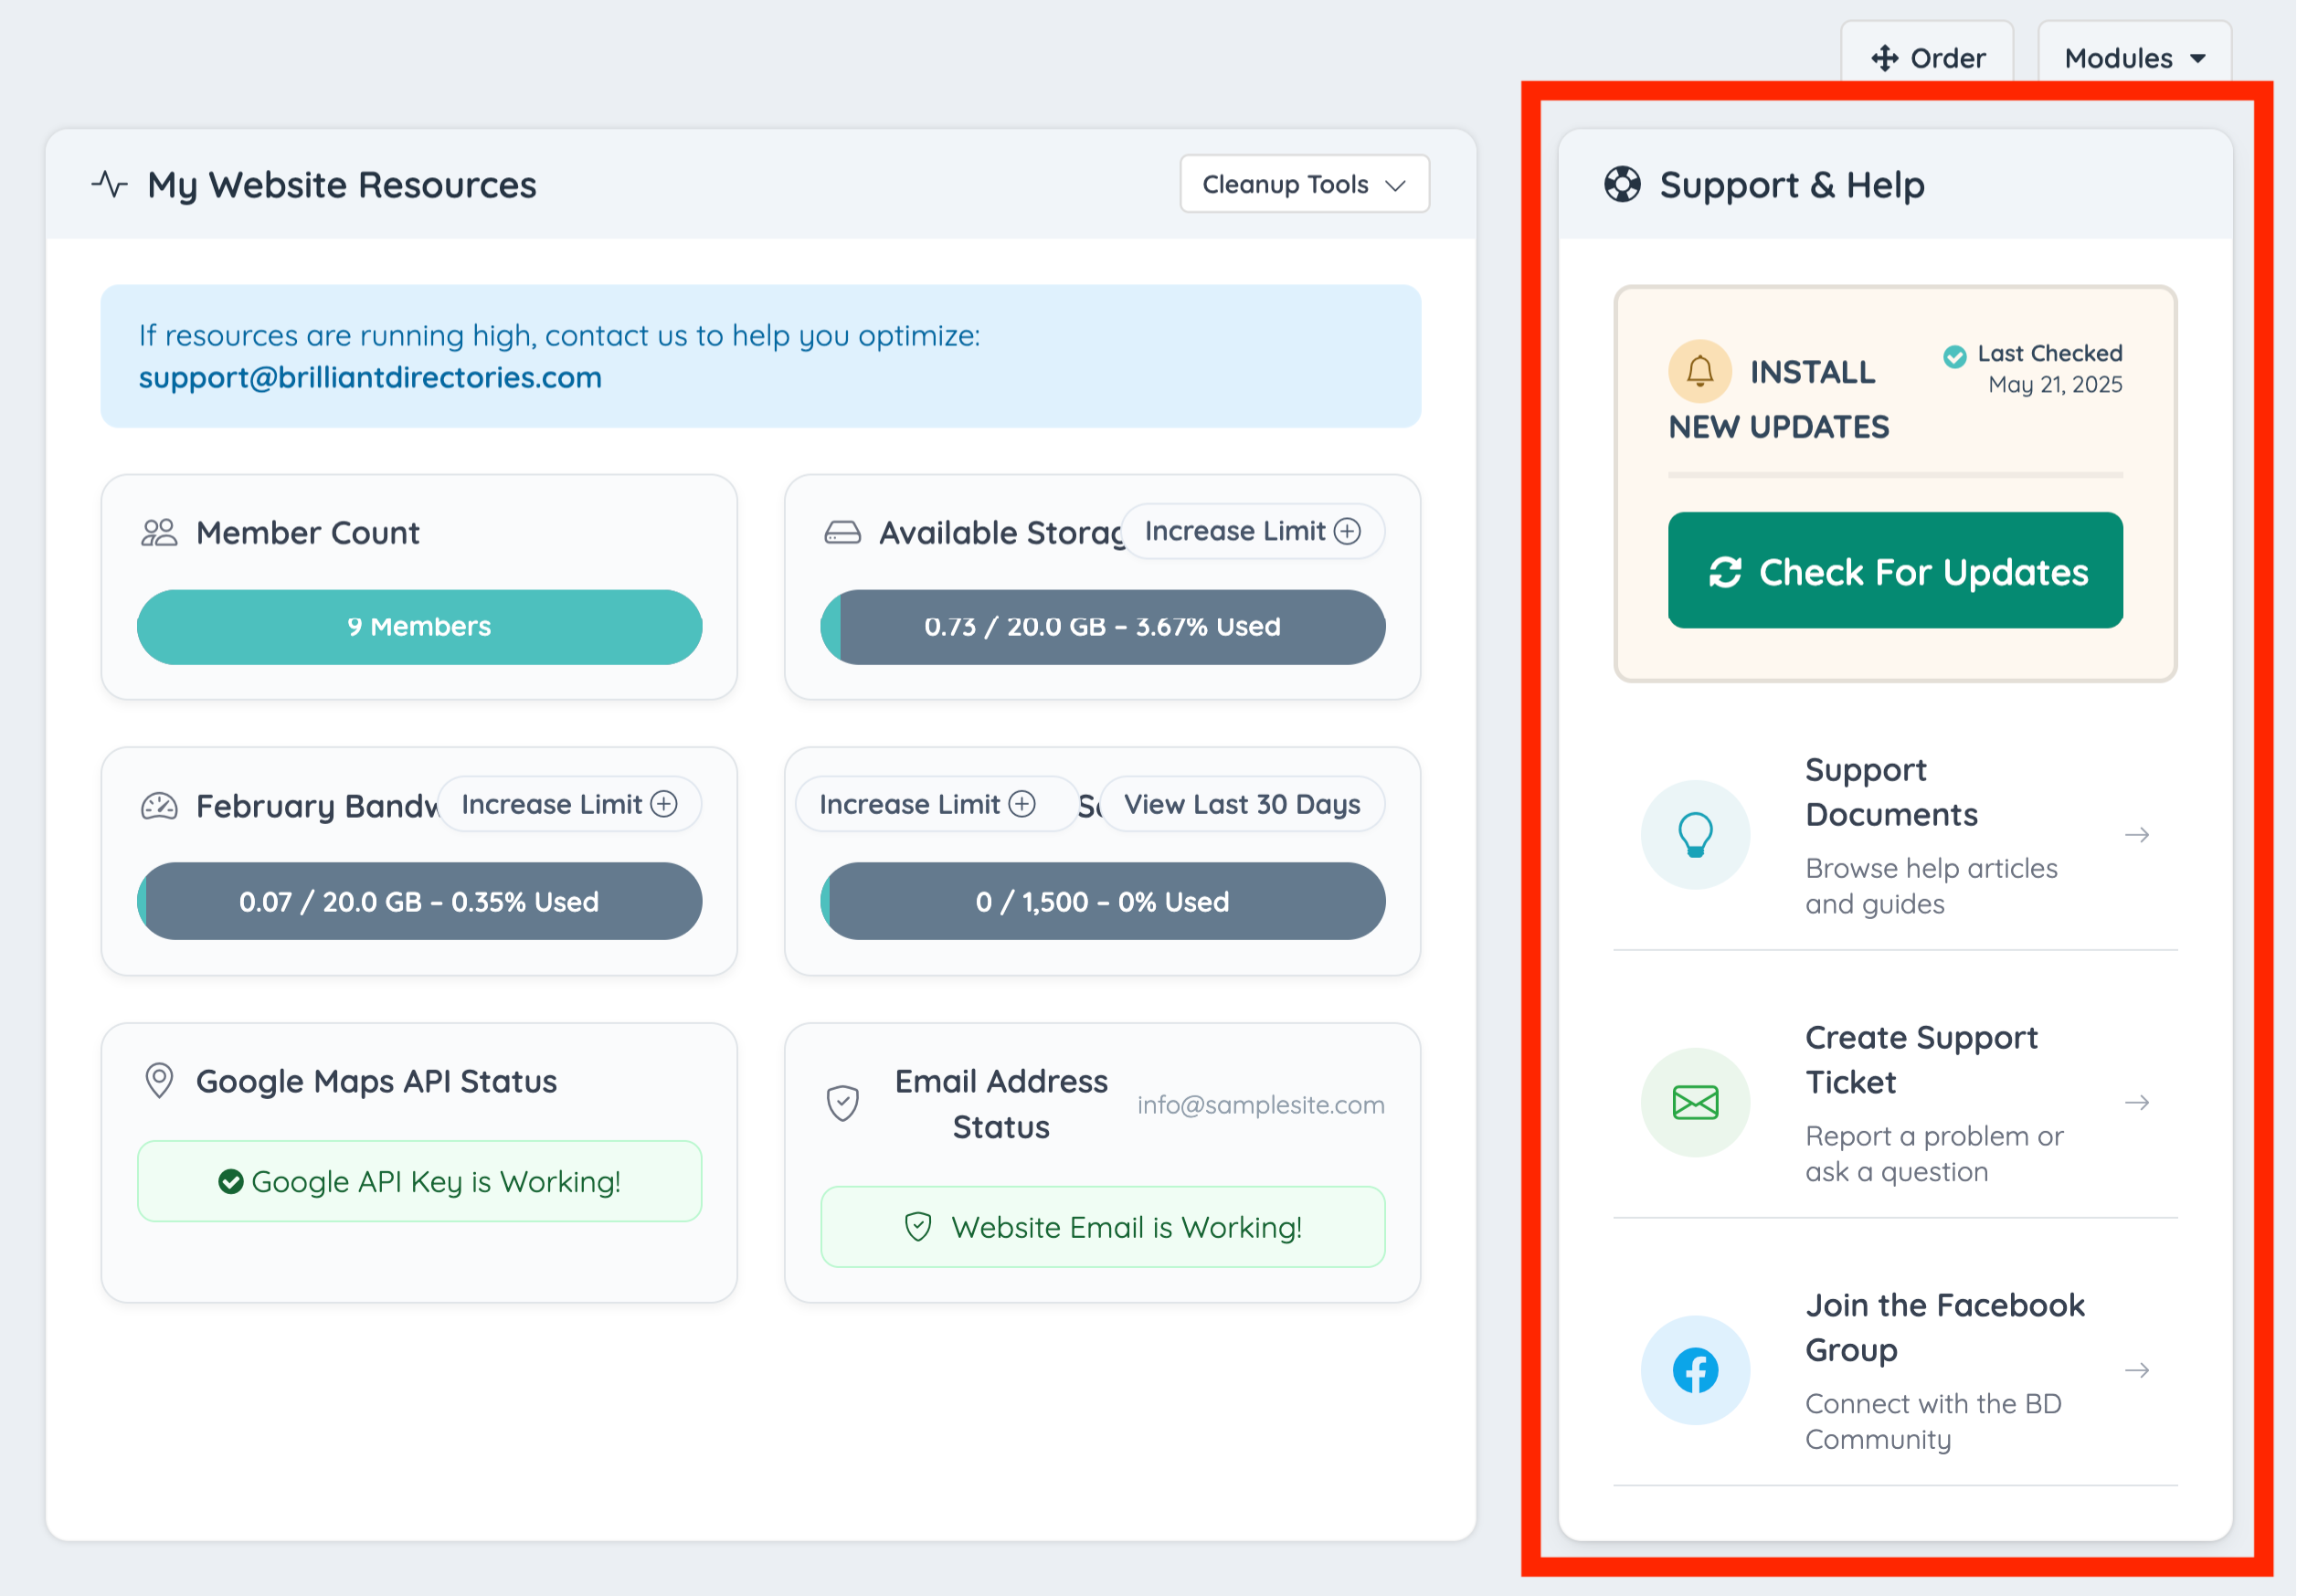
Task: Click the Facebook group icon
Action: click(1695, 1370)
